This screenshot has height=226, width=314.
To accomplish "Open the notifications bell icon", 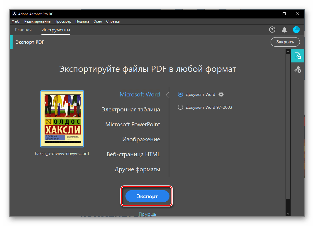I will (284, 30).
